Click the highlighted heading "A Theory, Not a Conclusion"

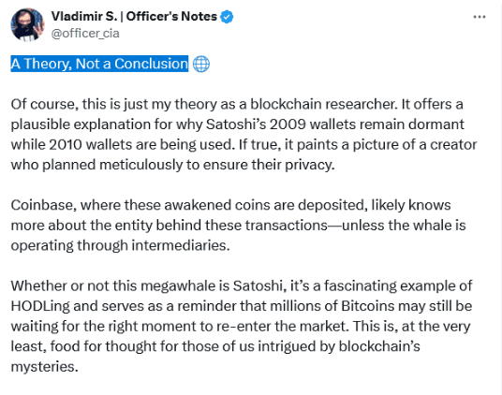99,64
